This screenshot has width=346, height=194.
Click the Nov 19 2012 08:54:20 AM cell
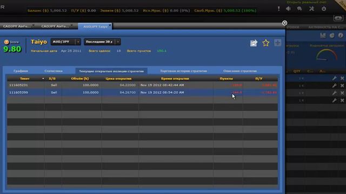click(176, 92)
